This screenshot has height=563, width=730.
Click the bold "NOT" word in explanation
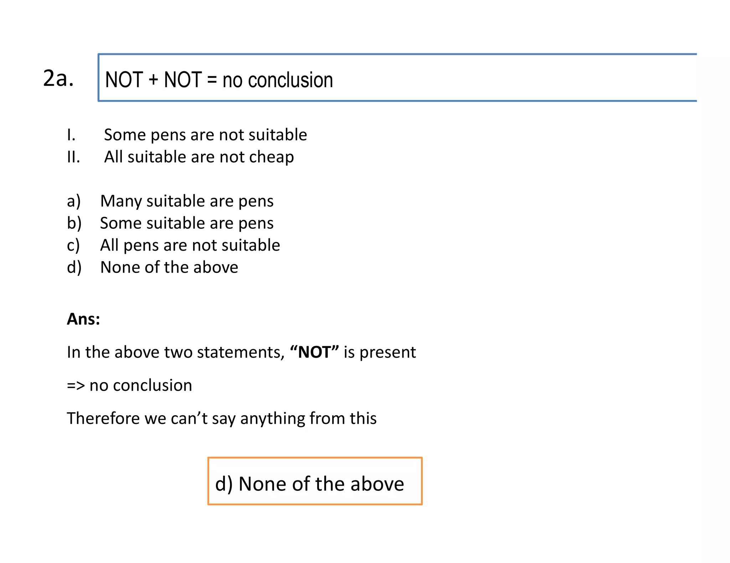(314, 352)
